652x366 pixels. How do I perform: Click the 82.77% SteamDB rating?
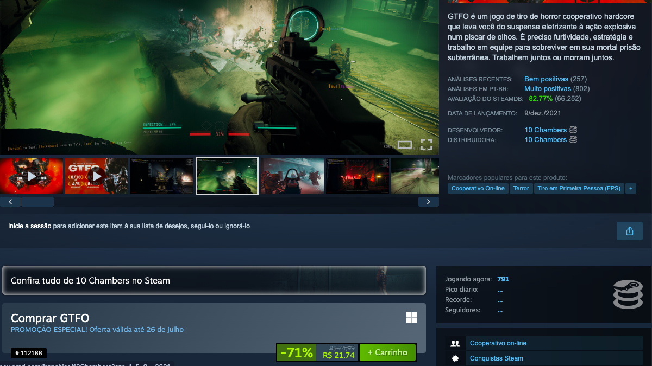click(541, 99)
